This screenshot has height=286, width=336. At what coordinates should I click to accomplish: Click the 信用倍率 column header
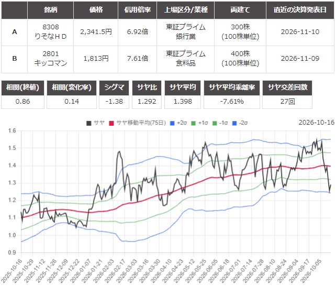(137, 10)
